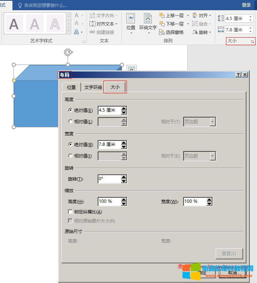Open 文字方向 text direction menu

coord(103,16)
